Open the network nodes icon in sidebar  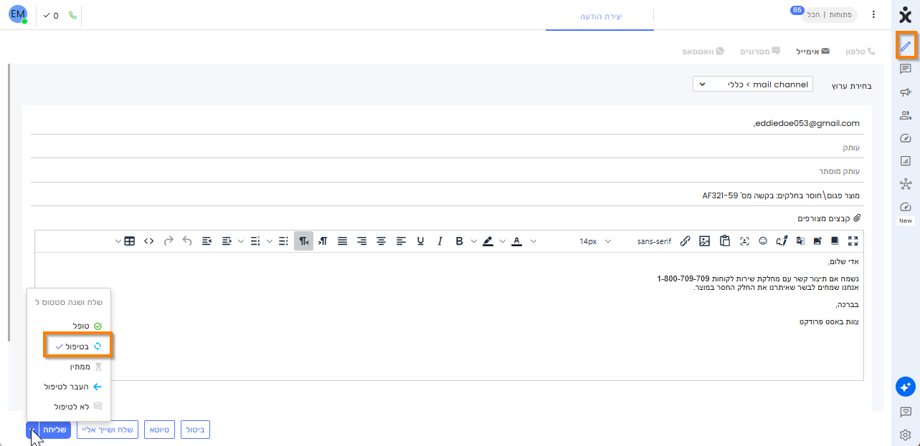[906, 185]
